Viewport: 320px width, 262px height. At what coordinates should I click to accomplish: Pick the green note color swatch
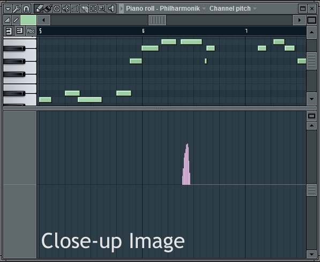pos(28,20)
